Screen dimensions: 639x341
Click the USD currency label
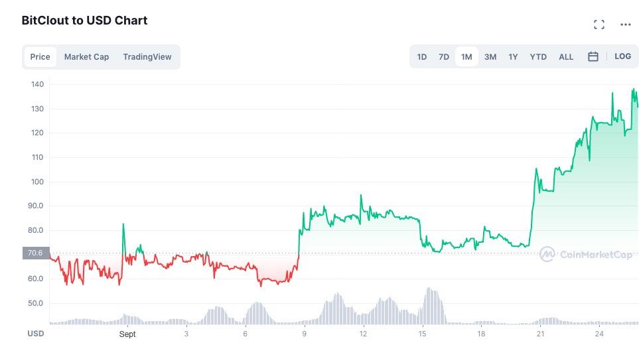tap(36, 334)
